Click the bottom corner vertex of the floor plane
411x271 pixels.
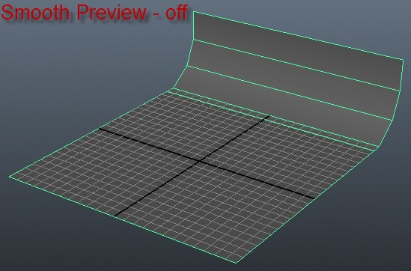click(236, 262)
